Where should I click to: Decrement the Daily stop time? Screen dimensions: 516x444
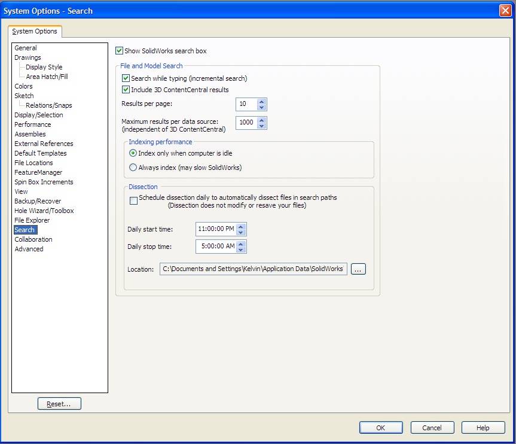241,250
